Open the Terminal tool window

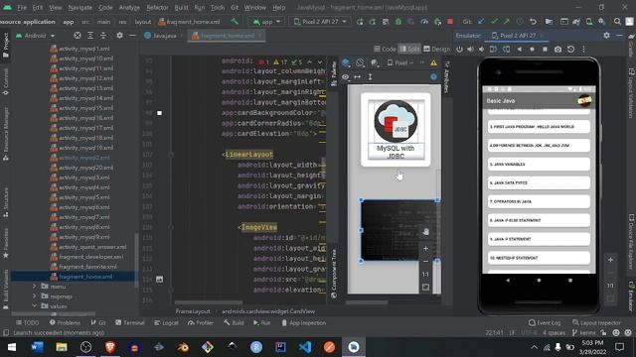coord(130,322)
